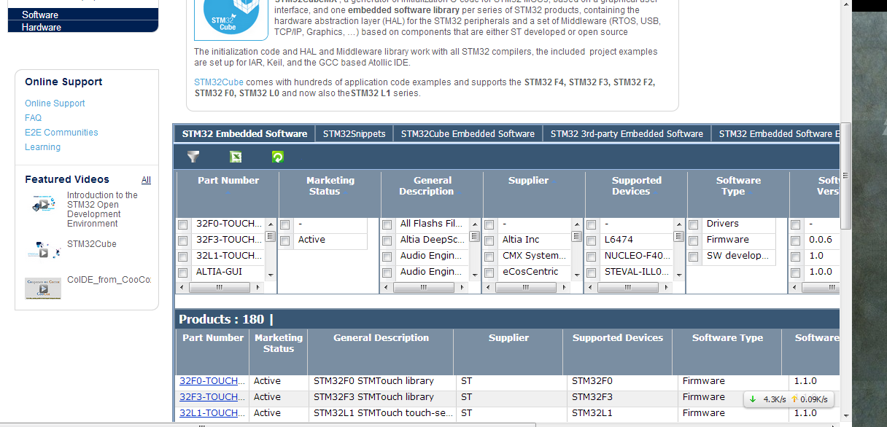Click down arrow in Supported Devices filter list
Viewport: 887px width, 427px height.
coord(678,275)
